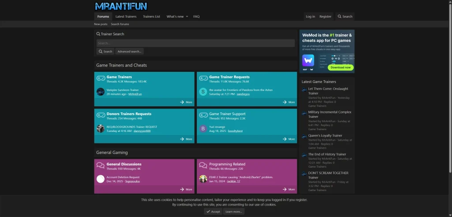
Task: Focus the Trainer Search input field
Action: tap(196, 43)
